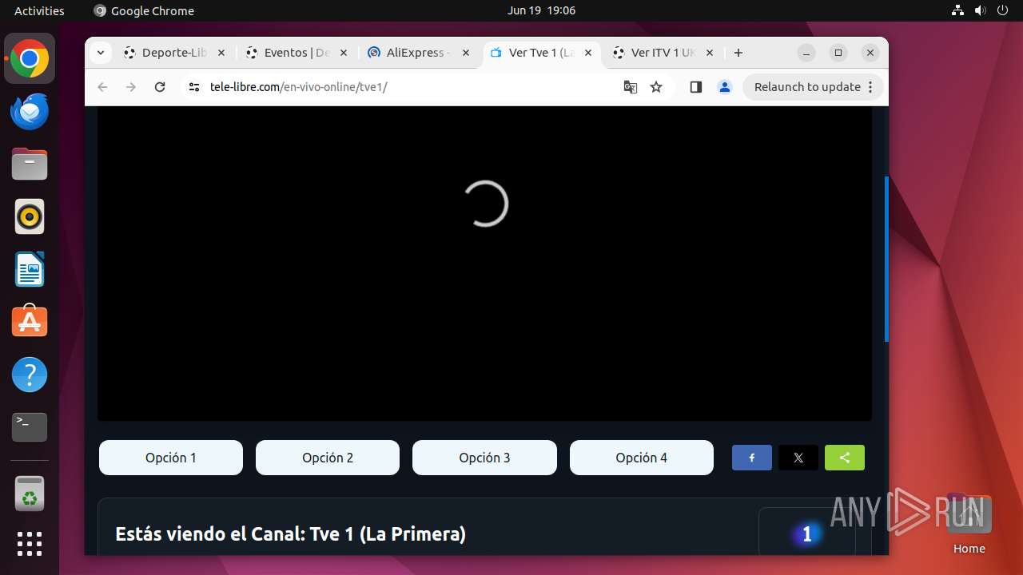Reload the tele-libre page
Image resolution: width=1023 pixels, height=575 pixels.
(160, 87)
